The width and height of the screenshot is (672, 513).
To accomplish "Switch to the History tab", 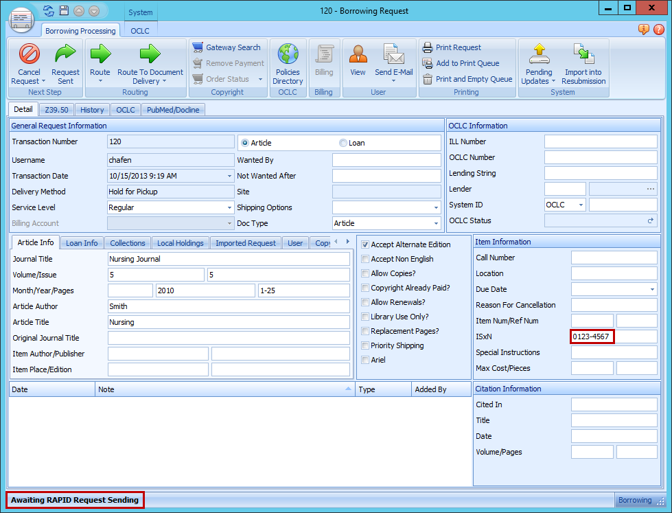I will click(92, 110).
